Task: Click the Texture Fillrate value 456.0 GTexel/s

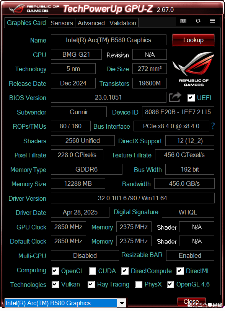Action: 184,155
